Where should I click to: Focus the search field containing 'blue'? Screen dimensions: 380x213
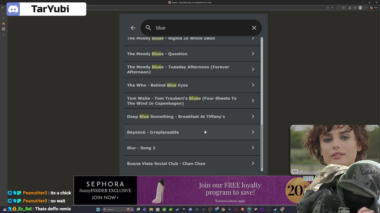pyautogui.click(x=201, y=28)
